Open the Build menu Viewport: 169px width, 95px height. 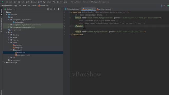40,2
